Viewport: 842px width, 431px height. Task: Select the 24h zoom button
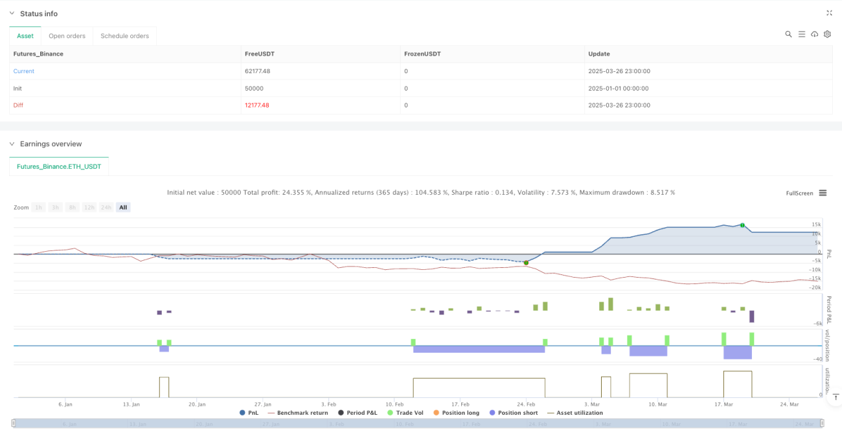tap(107, 208)
